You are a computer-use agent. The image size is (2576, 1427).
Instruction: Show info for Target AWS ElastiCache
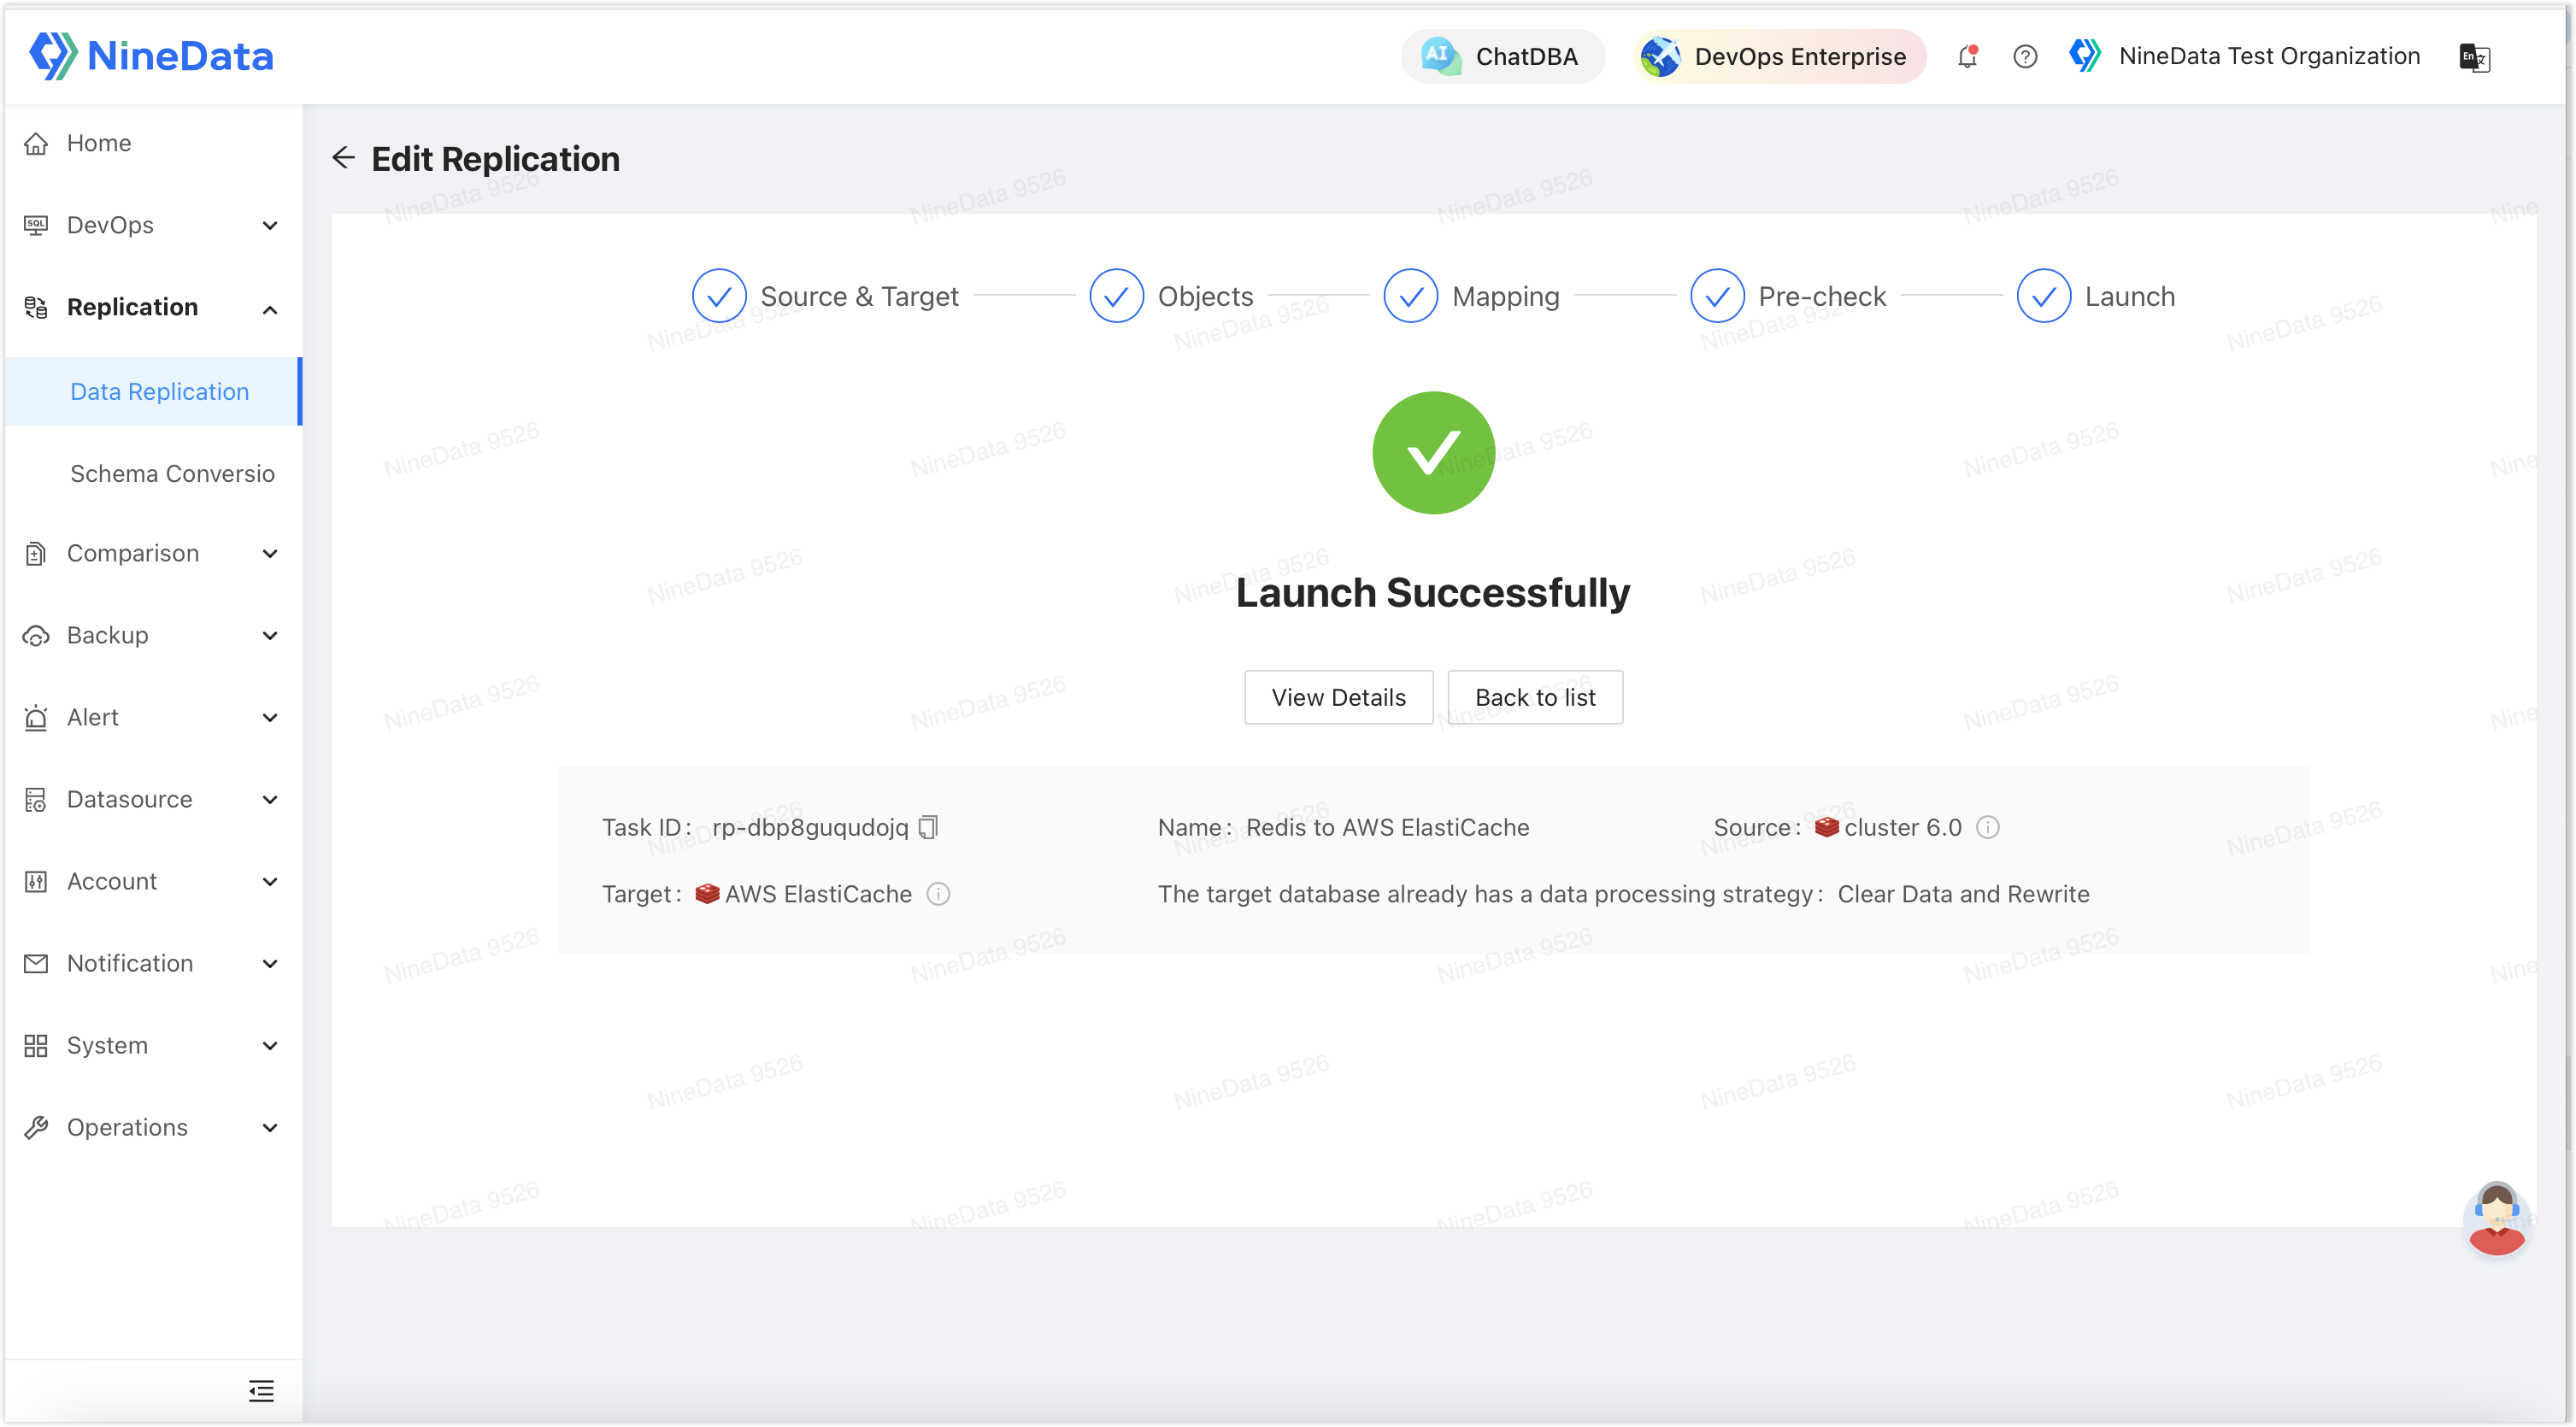[938, 893]
